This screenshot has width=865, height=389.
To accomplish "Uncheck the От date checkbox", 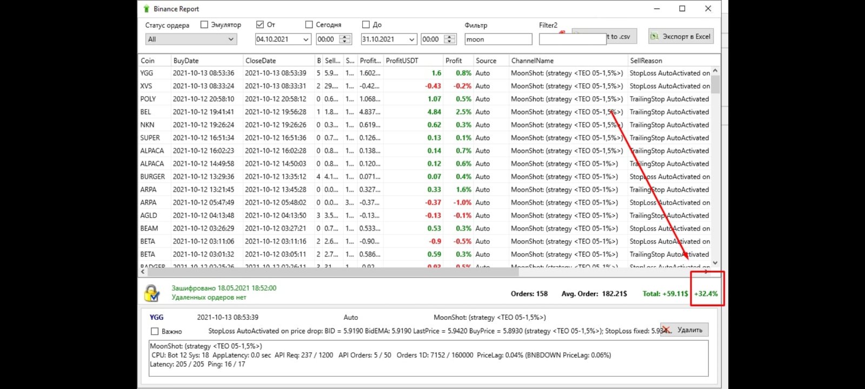I will pyautogui.click(x=260, y=24).
